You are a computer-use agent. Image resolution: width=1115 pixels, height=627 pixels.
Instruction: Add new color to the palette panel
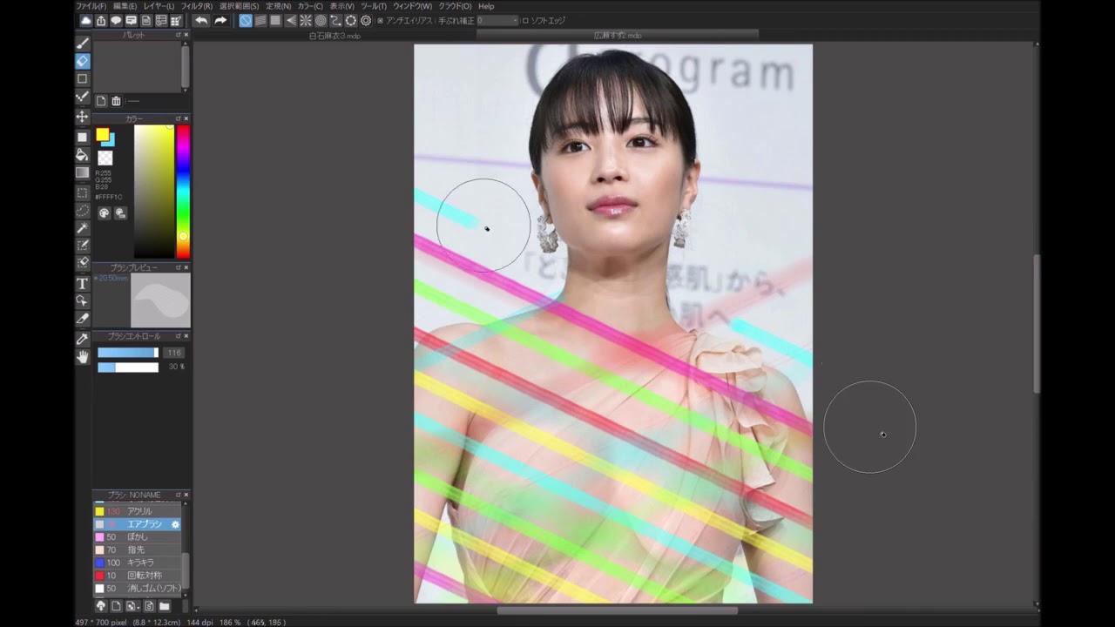point(101,101)
